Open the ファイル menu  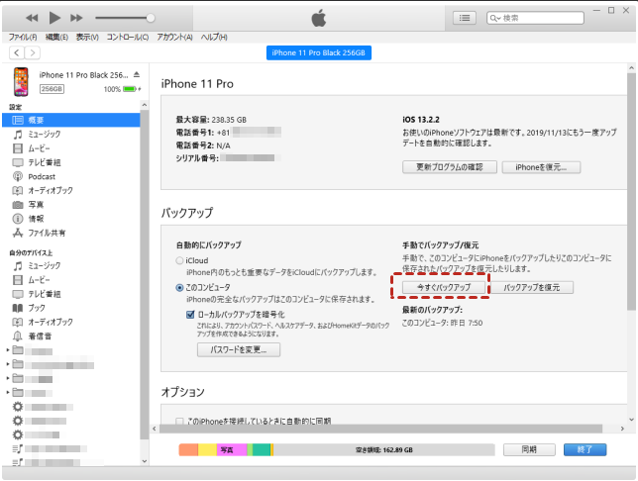point(22,37)
